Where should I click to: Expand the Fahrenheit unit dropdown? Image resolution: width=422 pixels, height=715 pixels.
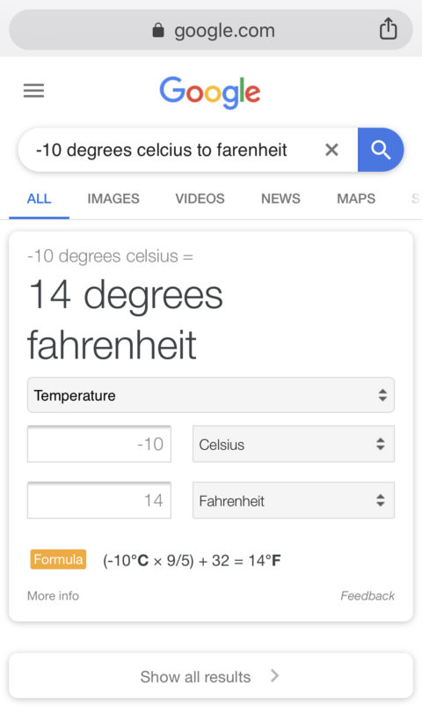[x=294, y=500]
